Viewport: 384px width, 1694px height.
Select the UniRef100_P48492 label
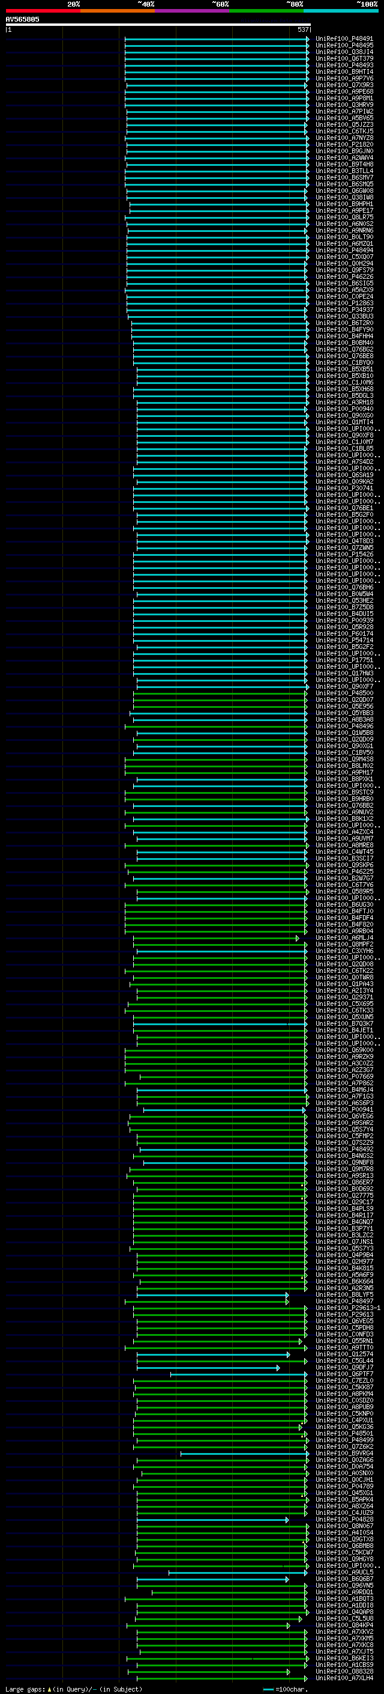click(344, 1150)
